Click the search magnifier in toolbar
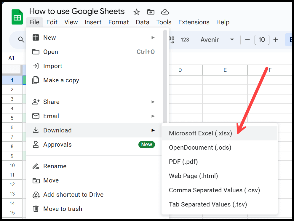The height and width of the screenshot is (221, 294). 21,40
